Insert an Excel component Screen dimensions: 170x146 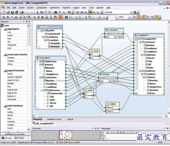25,17
